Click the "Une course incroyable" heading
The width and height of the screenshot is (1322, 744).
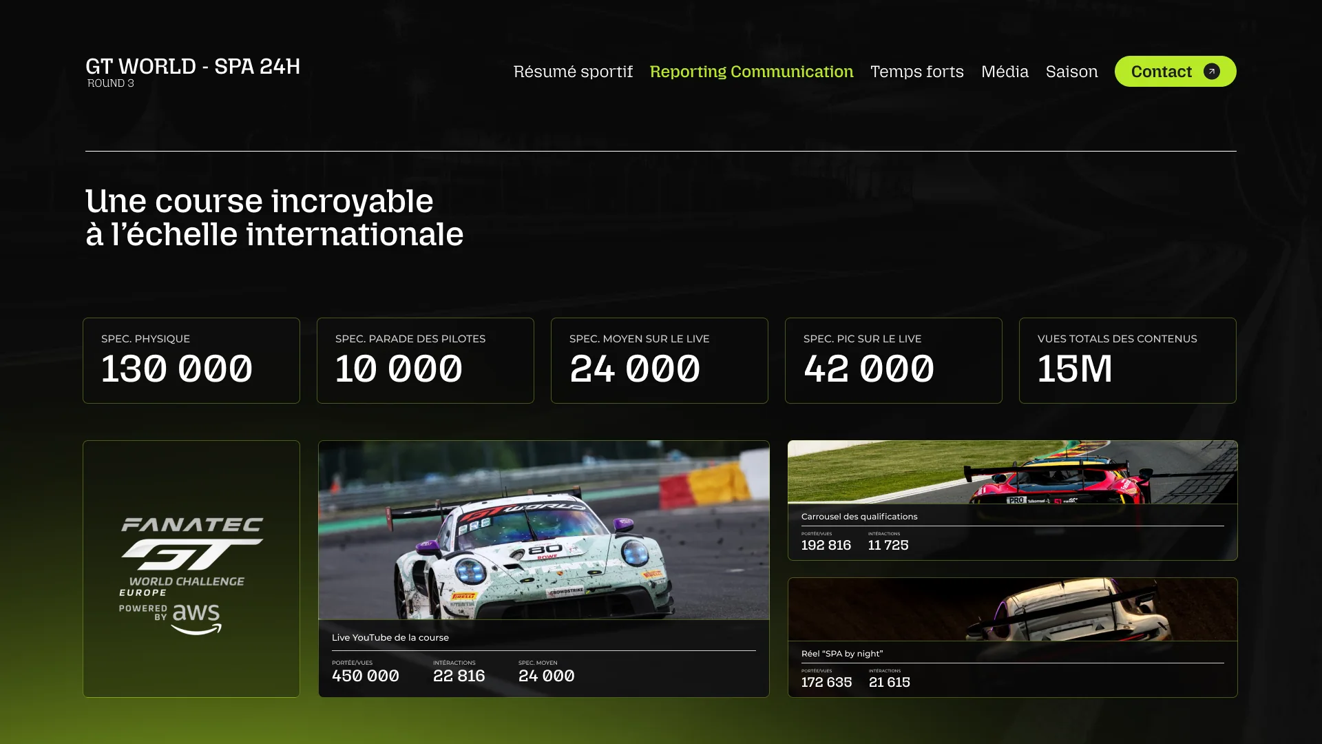click(x=260, y=201)
